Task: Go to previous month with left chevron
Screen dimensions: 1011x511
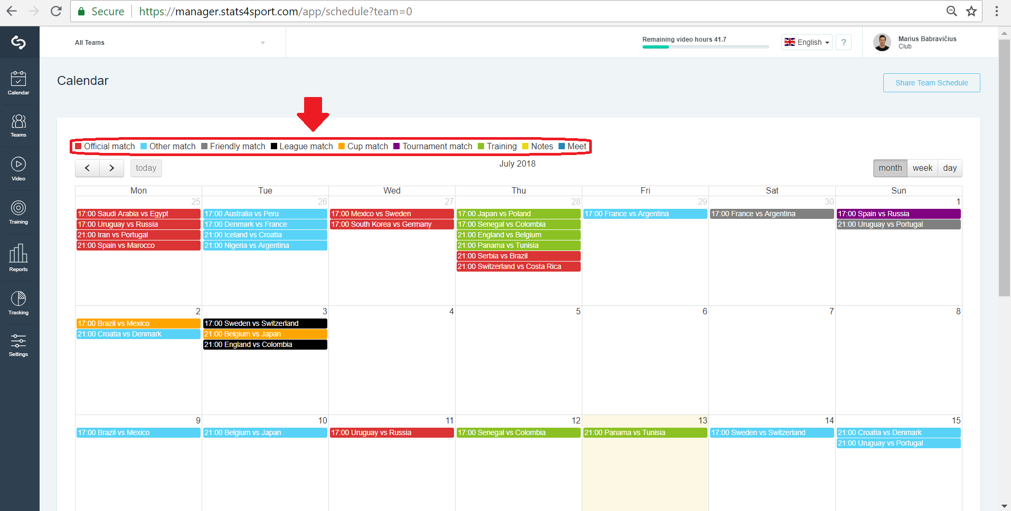Action: (88, 168)
